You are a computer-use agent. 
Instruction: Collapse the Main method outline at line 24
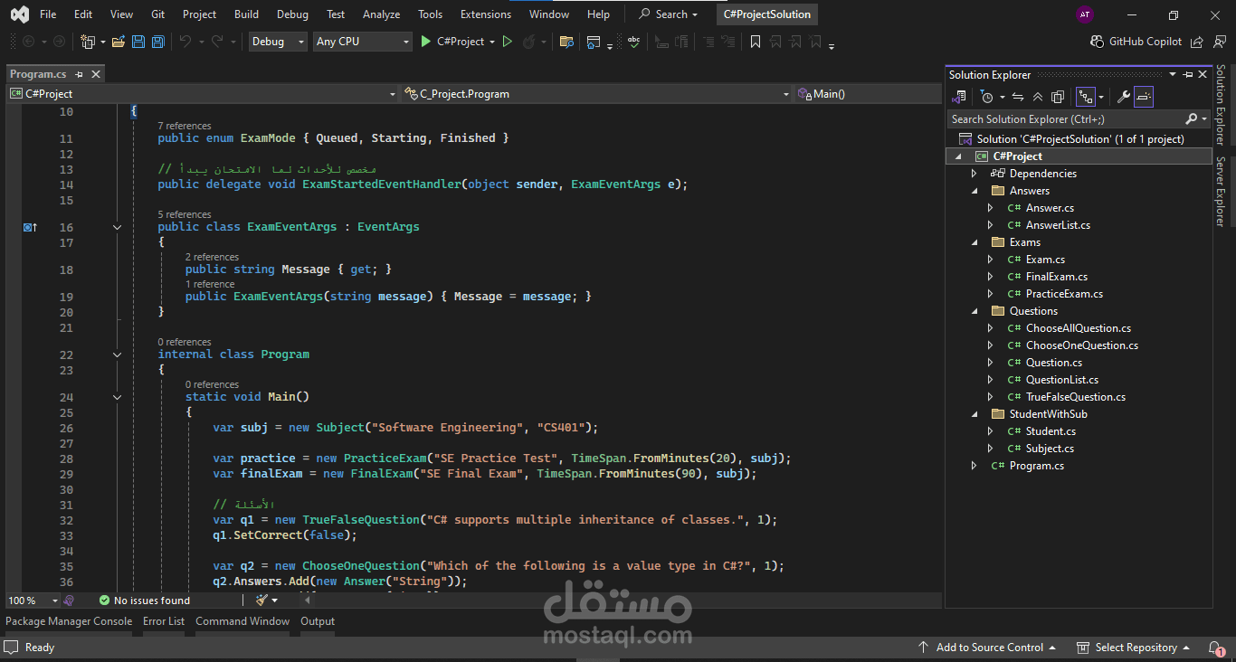tap(117, 397)
